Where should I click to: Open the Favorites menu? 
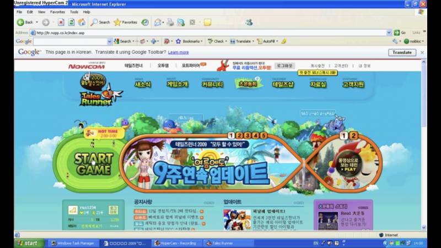[x=57, y=12]
